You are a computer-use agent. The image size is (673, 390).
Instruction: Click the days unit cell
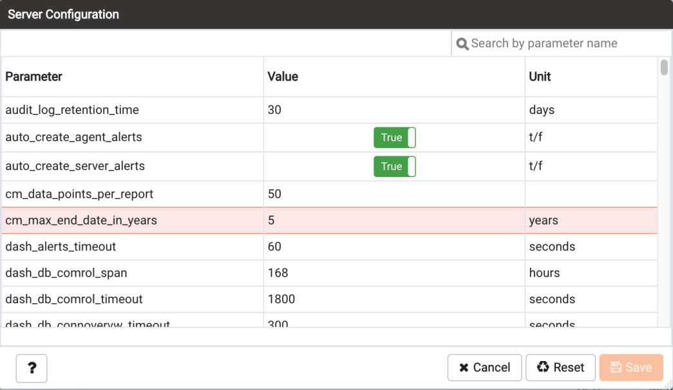point(591,110)
